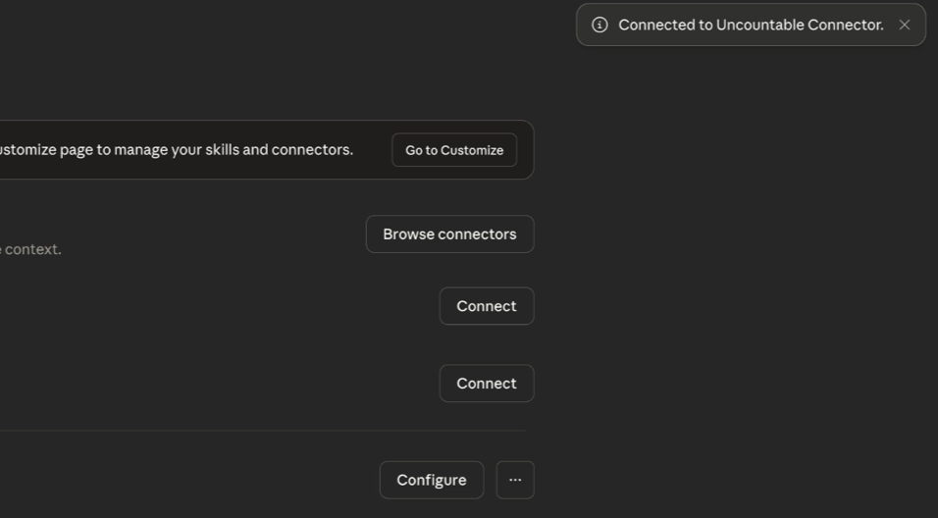
Task: Click 'manage your skills' in the banner
Action: click(x=176, y=149)
